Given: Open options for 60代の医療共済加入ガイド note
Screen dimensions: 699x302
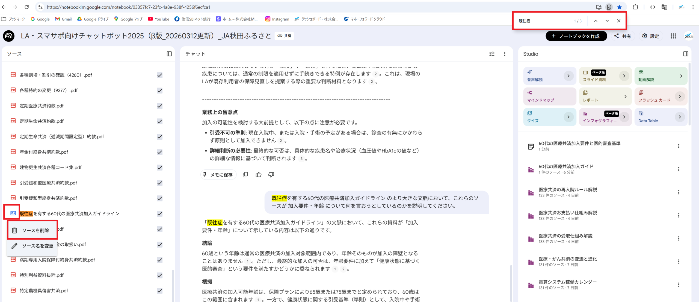Looking at the screenshot, I should click(x=679, y=169).
